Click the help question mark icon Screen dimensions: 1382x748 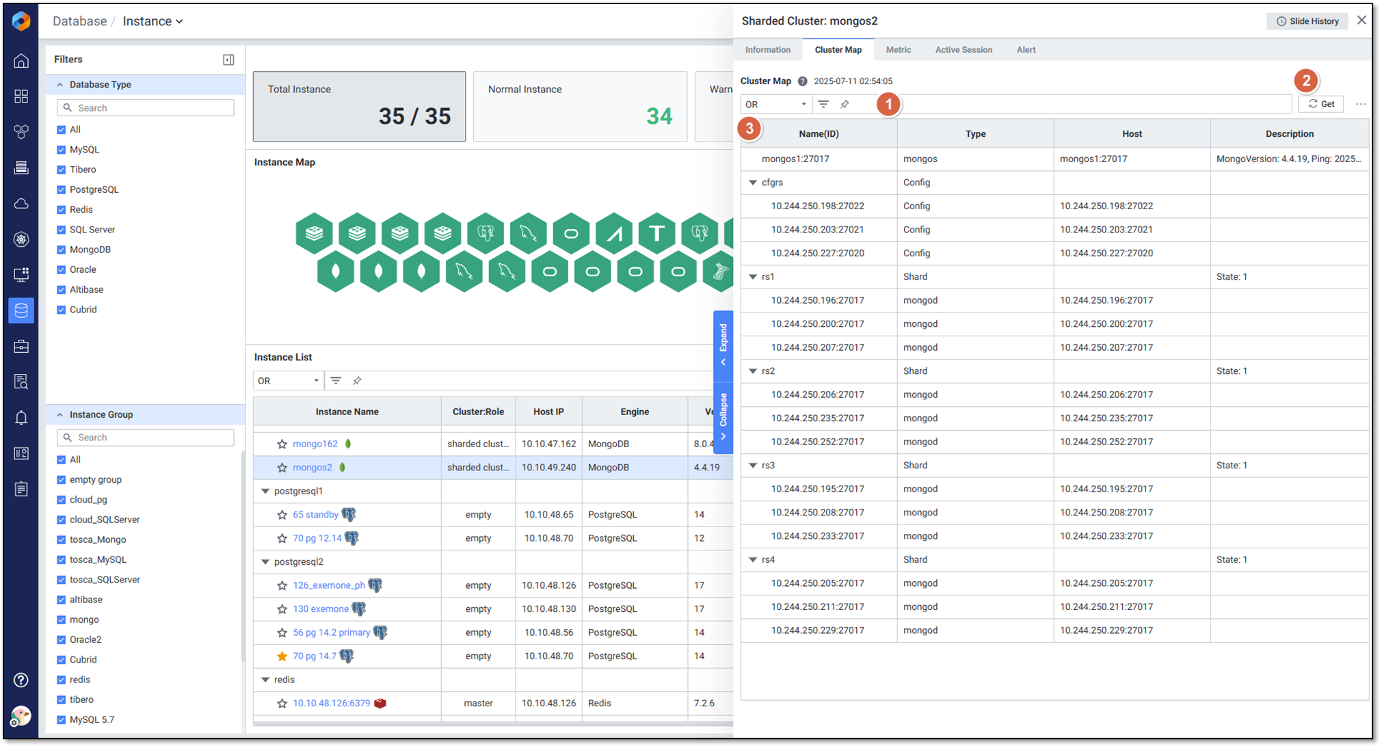21,680
